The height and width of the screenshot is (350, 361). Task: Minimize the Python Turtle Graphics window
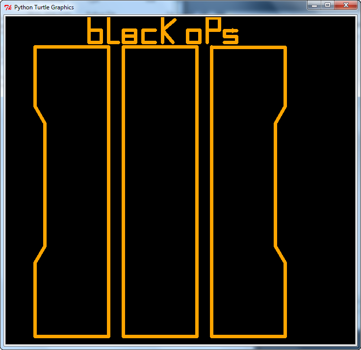[314, 5]
